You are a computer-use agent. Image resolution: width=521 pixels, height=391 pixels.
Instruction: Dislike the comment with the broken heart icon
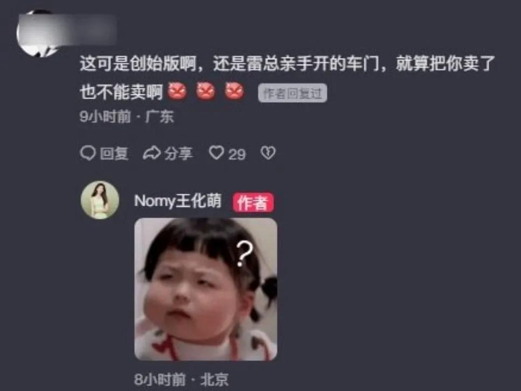268,153
